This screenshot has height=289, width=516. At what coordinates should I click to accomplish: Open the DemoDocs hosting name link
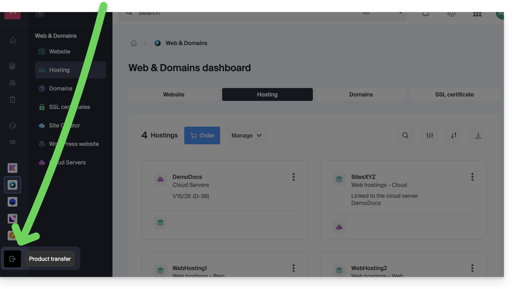pos(187,177)
